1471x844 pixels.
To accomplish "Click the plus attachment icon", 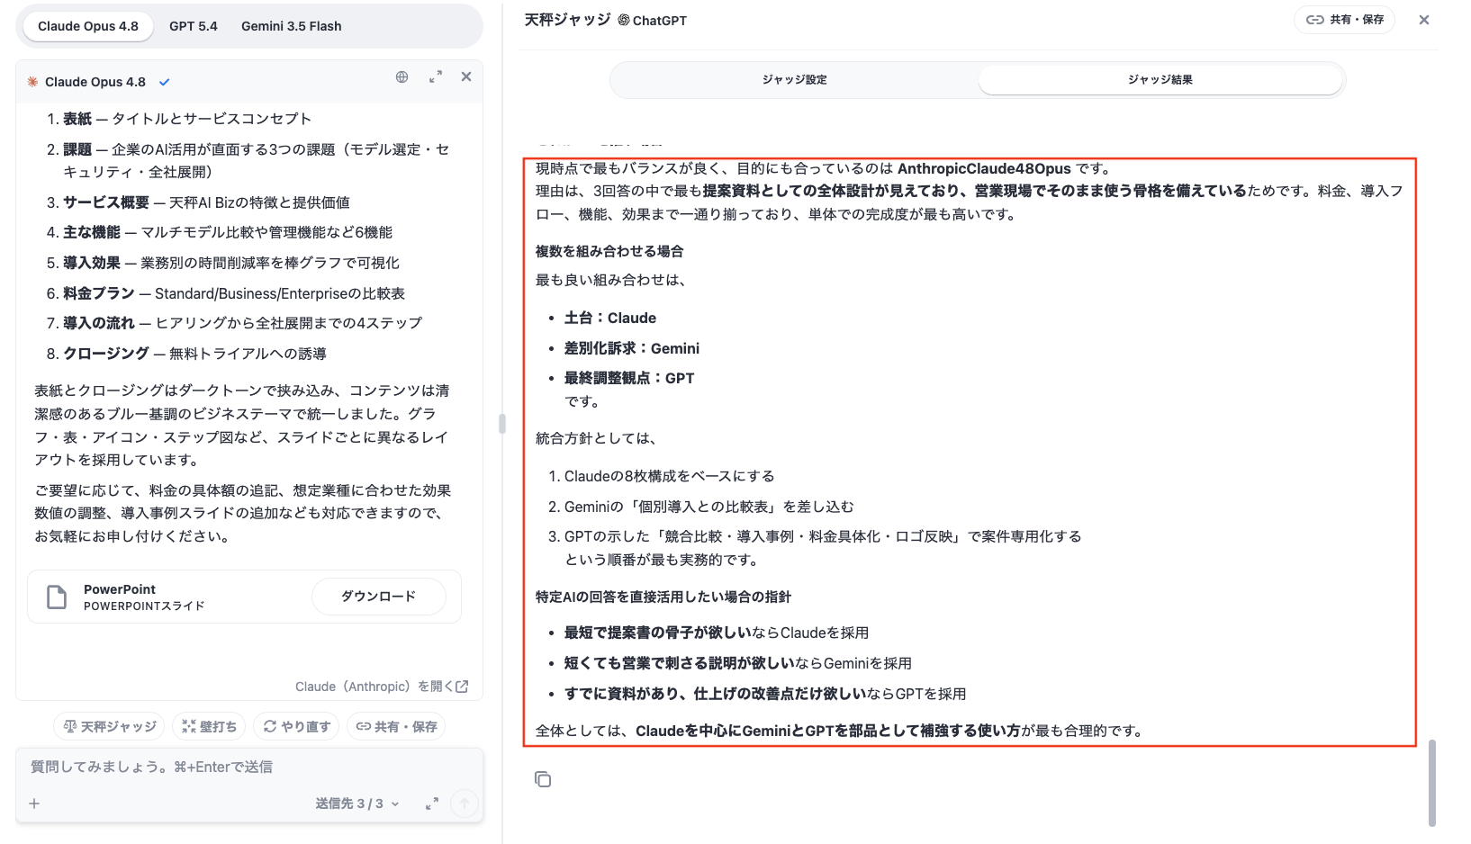I will 34,804.
